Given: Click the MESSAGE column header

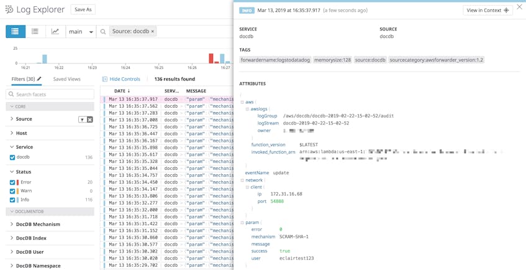Looking at the screenshot, I should [196, 91].
